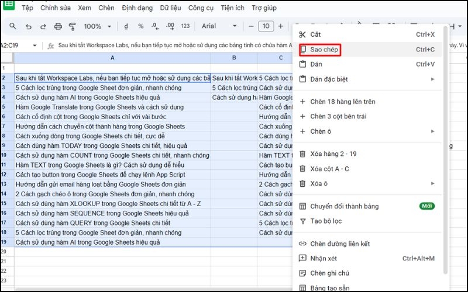This screenshot has width=468, height=292.
Task: Click the font size field showing 10
Action: (x=266, y=26)
